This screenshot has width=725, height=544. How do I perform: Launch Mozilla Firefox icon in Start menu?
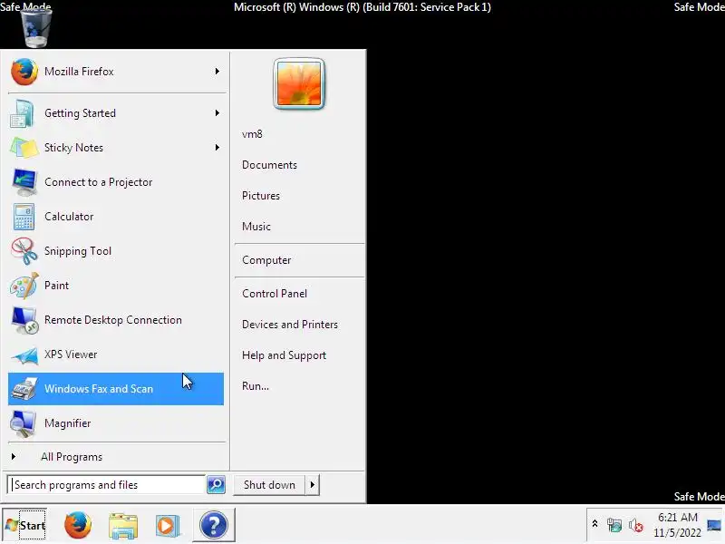click(x=24, y=72)
